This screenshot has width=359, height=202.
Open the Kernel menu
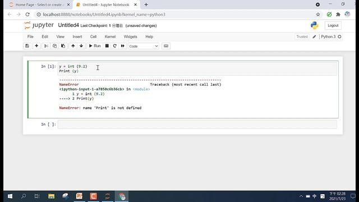pos(110,36)
